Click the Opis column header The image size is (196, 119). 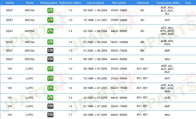pyautogui.click(x=188, y=3)
